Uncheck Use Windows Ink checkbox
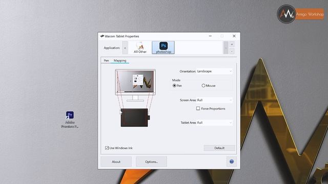 pyautogui.click(x=107, y=148)
